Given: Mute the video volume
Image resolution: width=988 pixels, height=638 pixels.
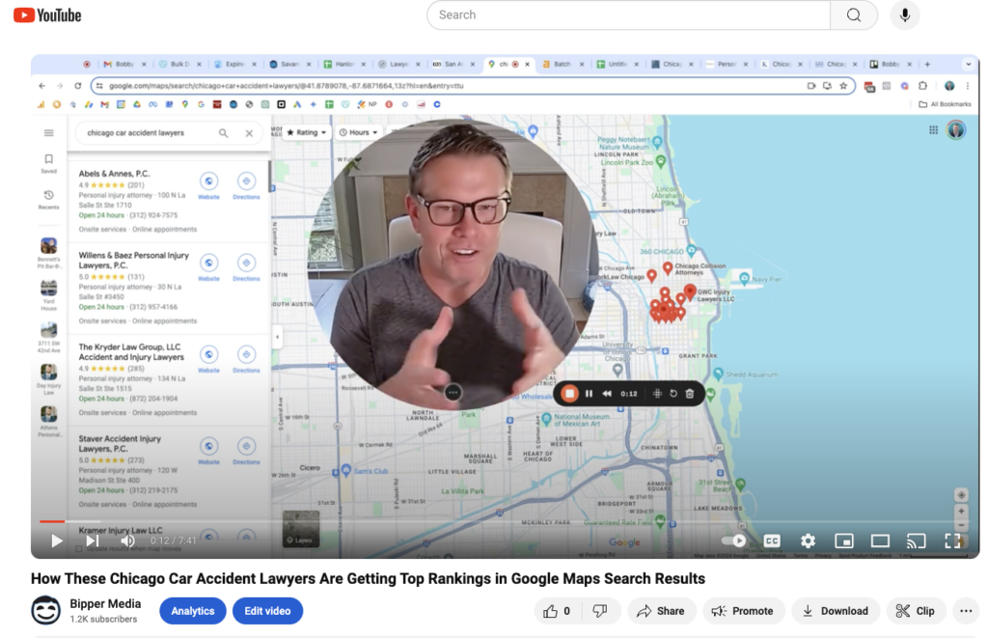Looking at the screenshot, I should click(x=127, y=541).
